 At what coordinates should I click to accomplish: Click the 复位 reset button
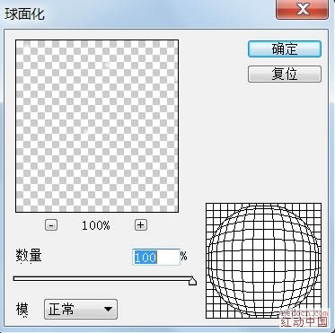tap(285, 74)
